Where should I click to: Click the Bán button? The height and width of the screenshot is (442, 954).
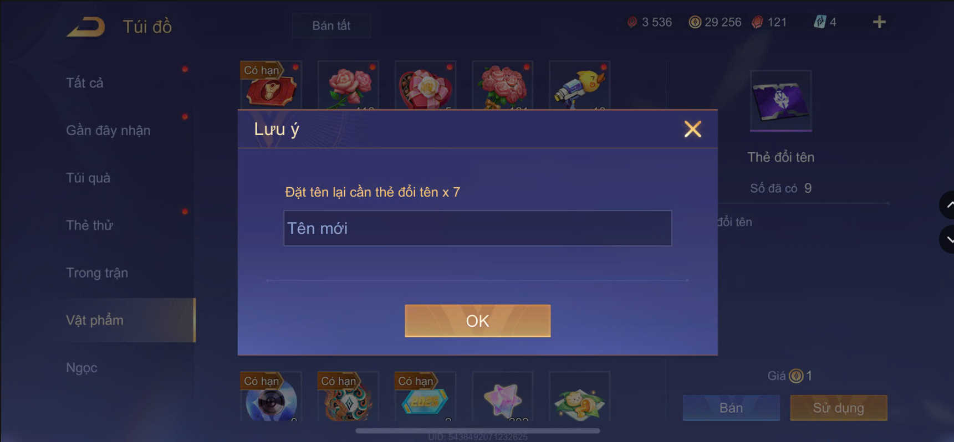731,408
